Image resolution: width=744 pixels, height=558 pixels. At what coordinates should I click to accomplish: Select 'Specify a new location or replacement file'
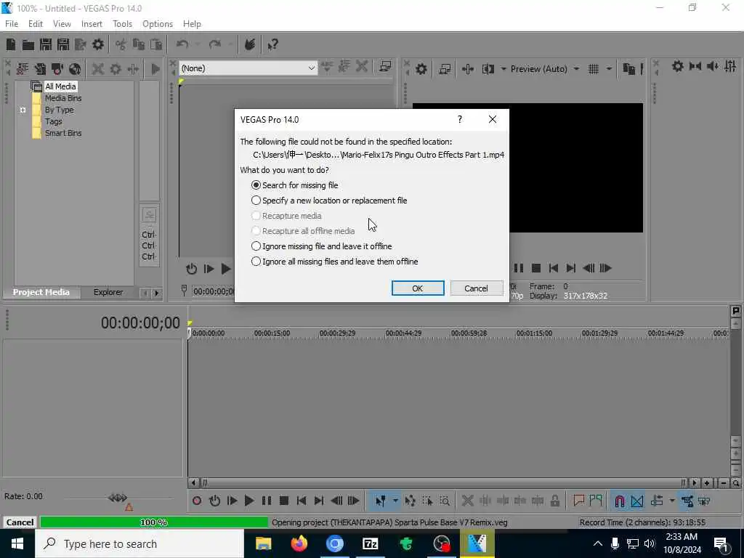pyautogui.click(x=329, y=201)
